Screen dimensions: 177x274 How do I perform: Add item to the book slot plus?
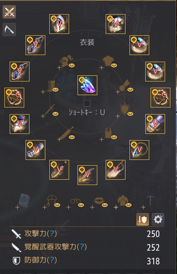coord(17,207)
